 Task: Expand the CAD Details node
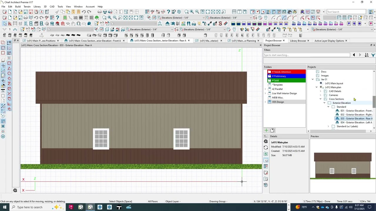pyautogui.click(x=320, y=91)
